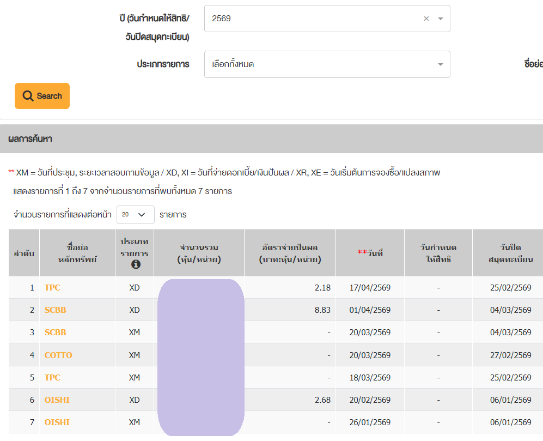Select the SCBB link in row 3
The width and height of the screenshot is (543, 441).
55,332
